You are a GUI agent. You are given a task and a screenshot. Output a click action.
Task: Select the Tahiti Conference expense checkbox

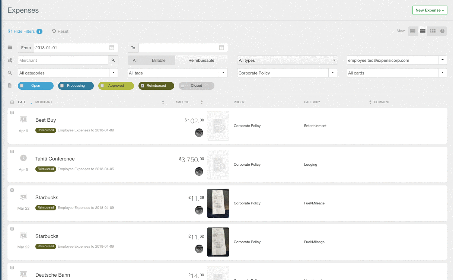pyautogui.click(x=12, y=151)
